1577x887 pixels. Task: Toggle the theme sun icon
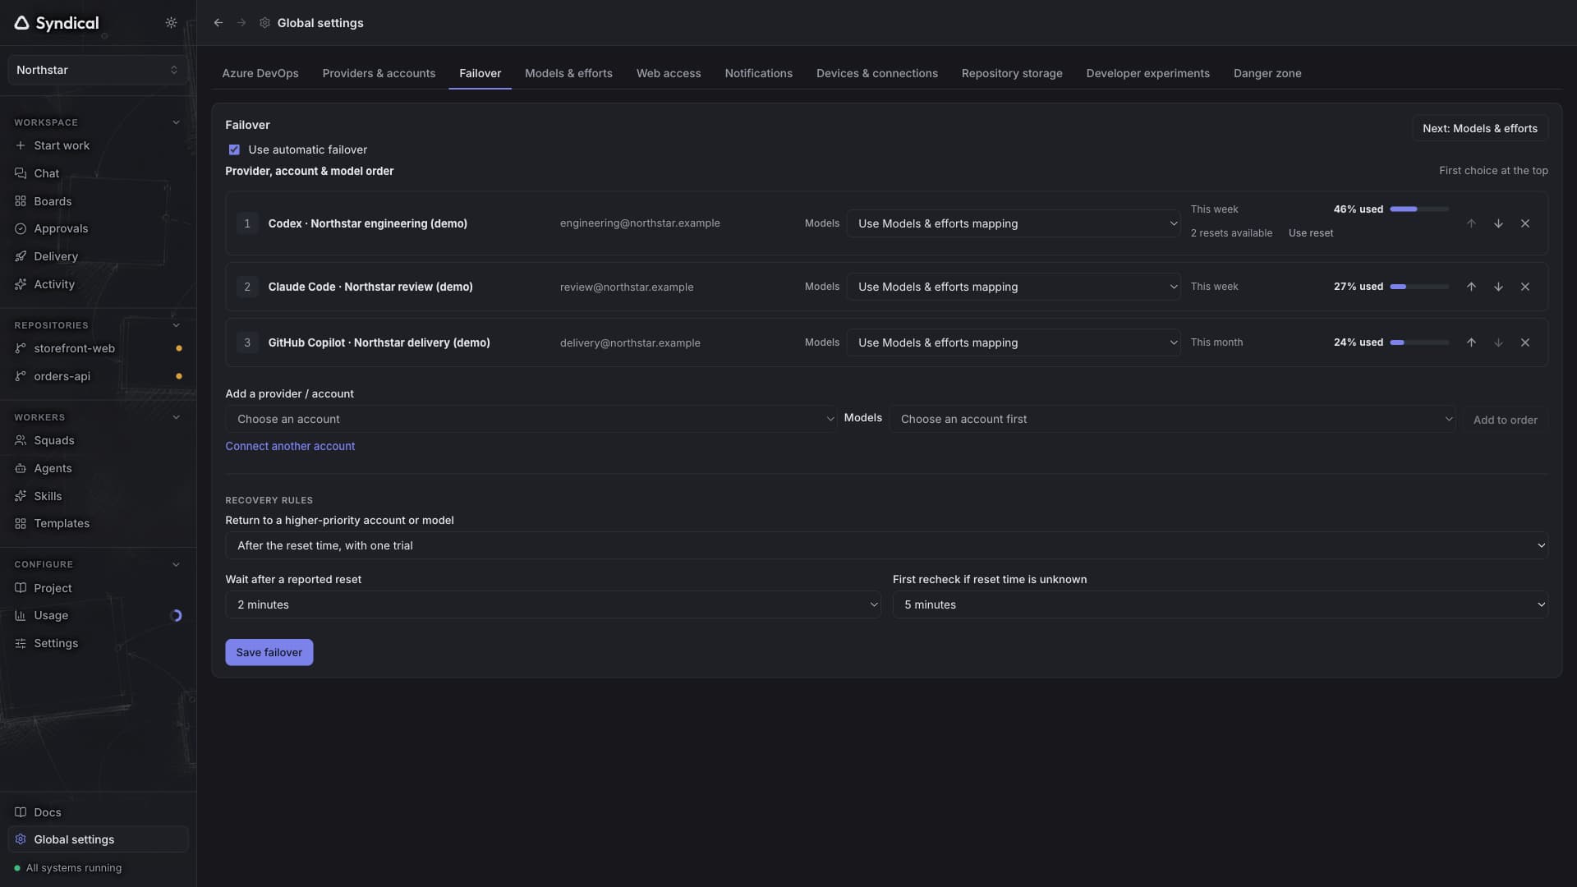(171, 23)
